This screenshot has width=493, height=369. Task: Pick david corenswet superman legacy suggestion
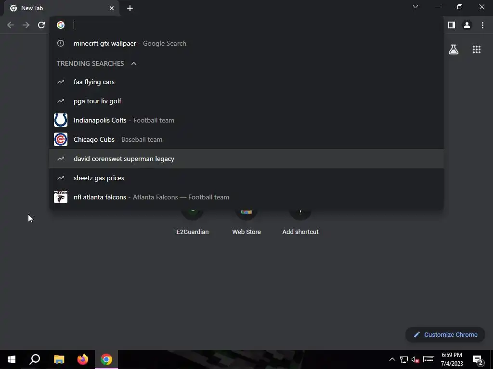point(246,159)
